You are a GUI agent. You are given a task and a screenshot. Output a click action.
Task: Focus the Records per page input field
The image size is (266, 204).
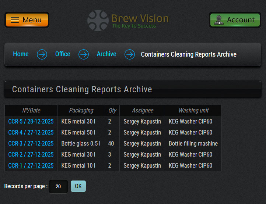pyautogui.click(x=58, y=186)
